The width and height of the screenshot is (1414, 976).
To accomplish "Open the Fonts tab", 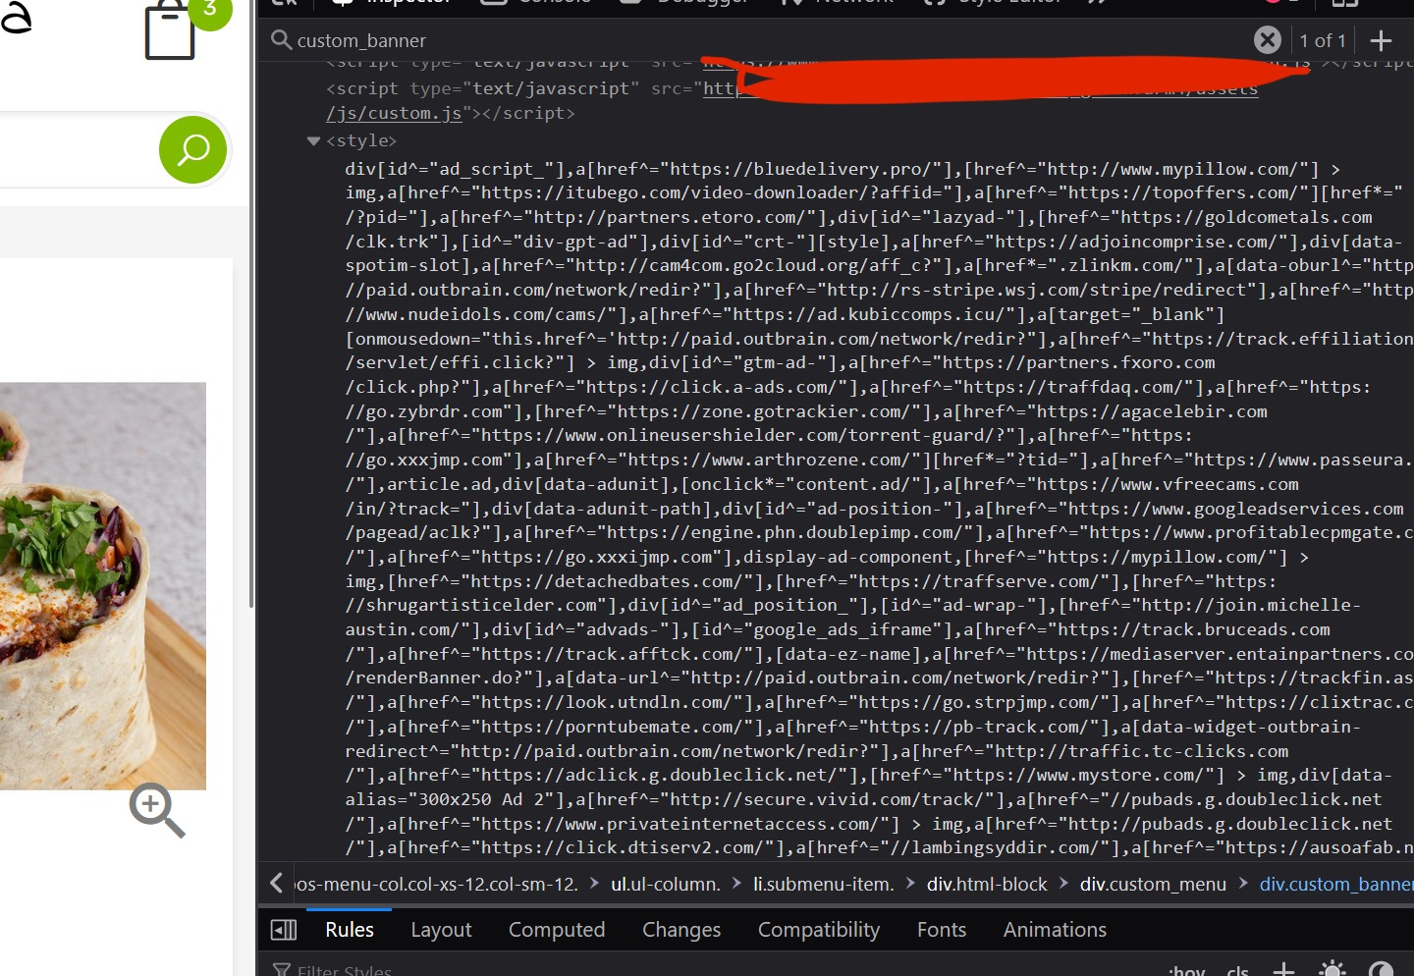I will click(x=942, y=930).
